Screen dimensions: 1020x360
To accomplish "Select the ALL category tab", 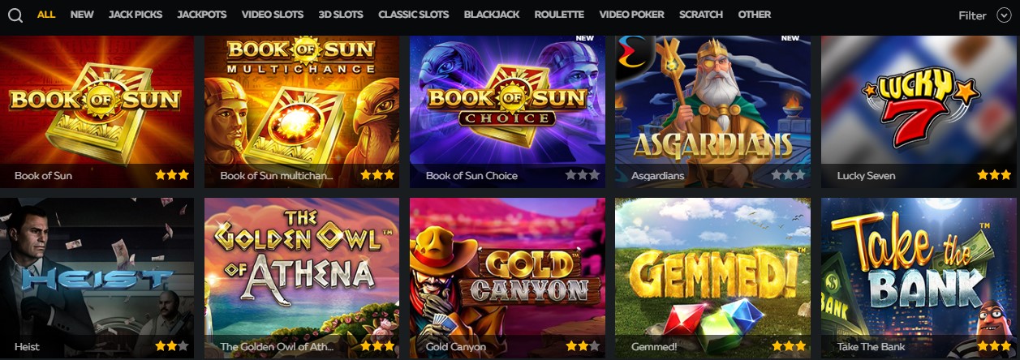I will pyautogui.click(x=46, y=15).
